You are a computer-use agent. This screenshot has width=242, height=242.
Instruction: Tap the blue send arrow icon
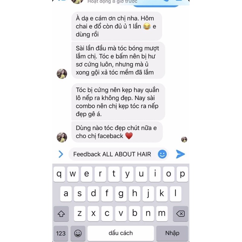pos(180,154)
